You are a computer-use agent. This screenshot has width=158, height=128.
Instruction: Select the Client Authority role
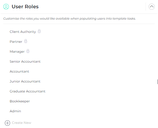23,32
